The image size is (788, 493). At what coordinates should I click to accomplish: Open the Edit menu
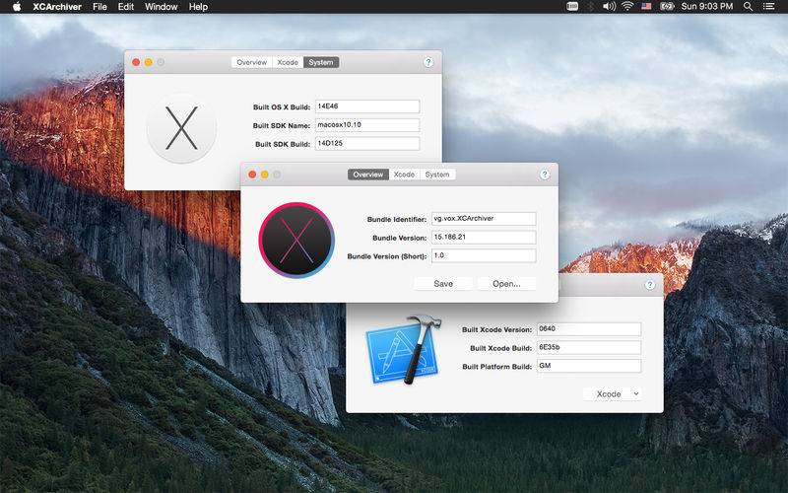coord(126,7)
